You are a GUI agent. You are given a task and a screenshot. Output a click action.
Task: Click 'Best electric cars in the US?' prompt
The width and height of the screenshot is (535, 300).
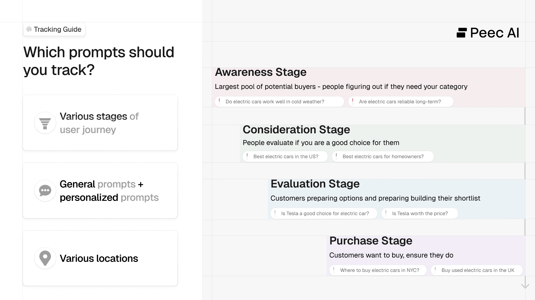[285, 157]
